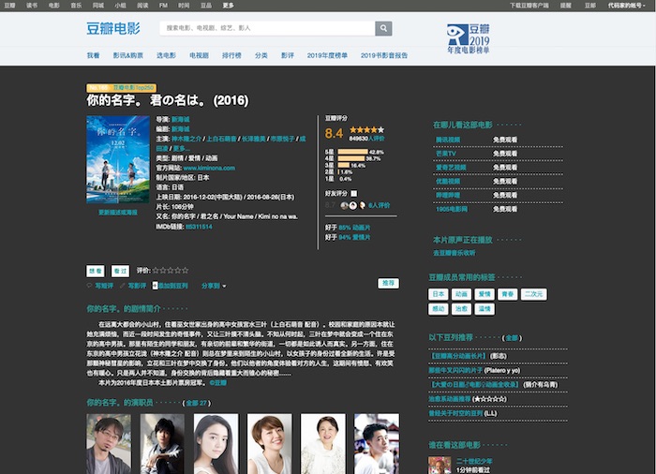Open the 影讯&购票 navigation item
Viewport: 656px width, 474px height.
pyautogui.click(x=130, y=55)
